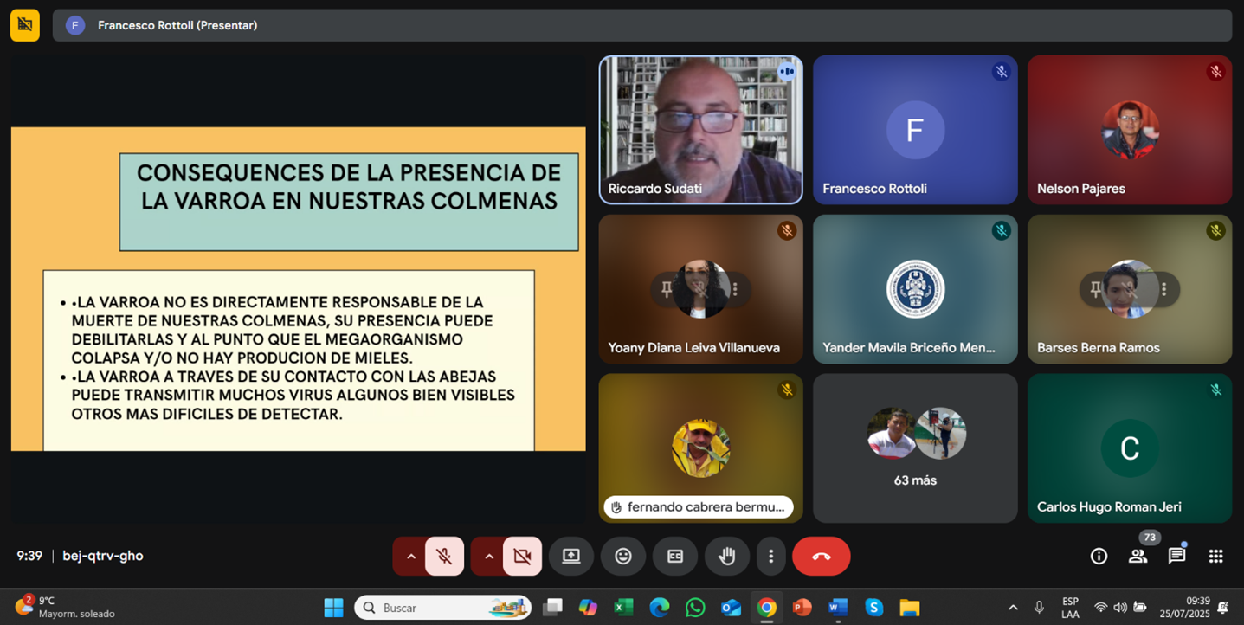Image resolution: width=1244 pixels, height=625 pixels.
Task: Open the activities grid icon
Action: pyautogui.click(x=1215, y=556)
